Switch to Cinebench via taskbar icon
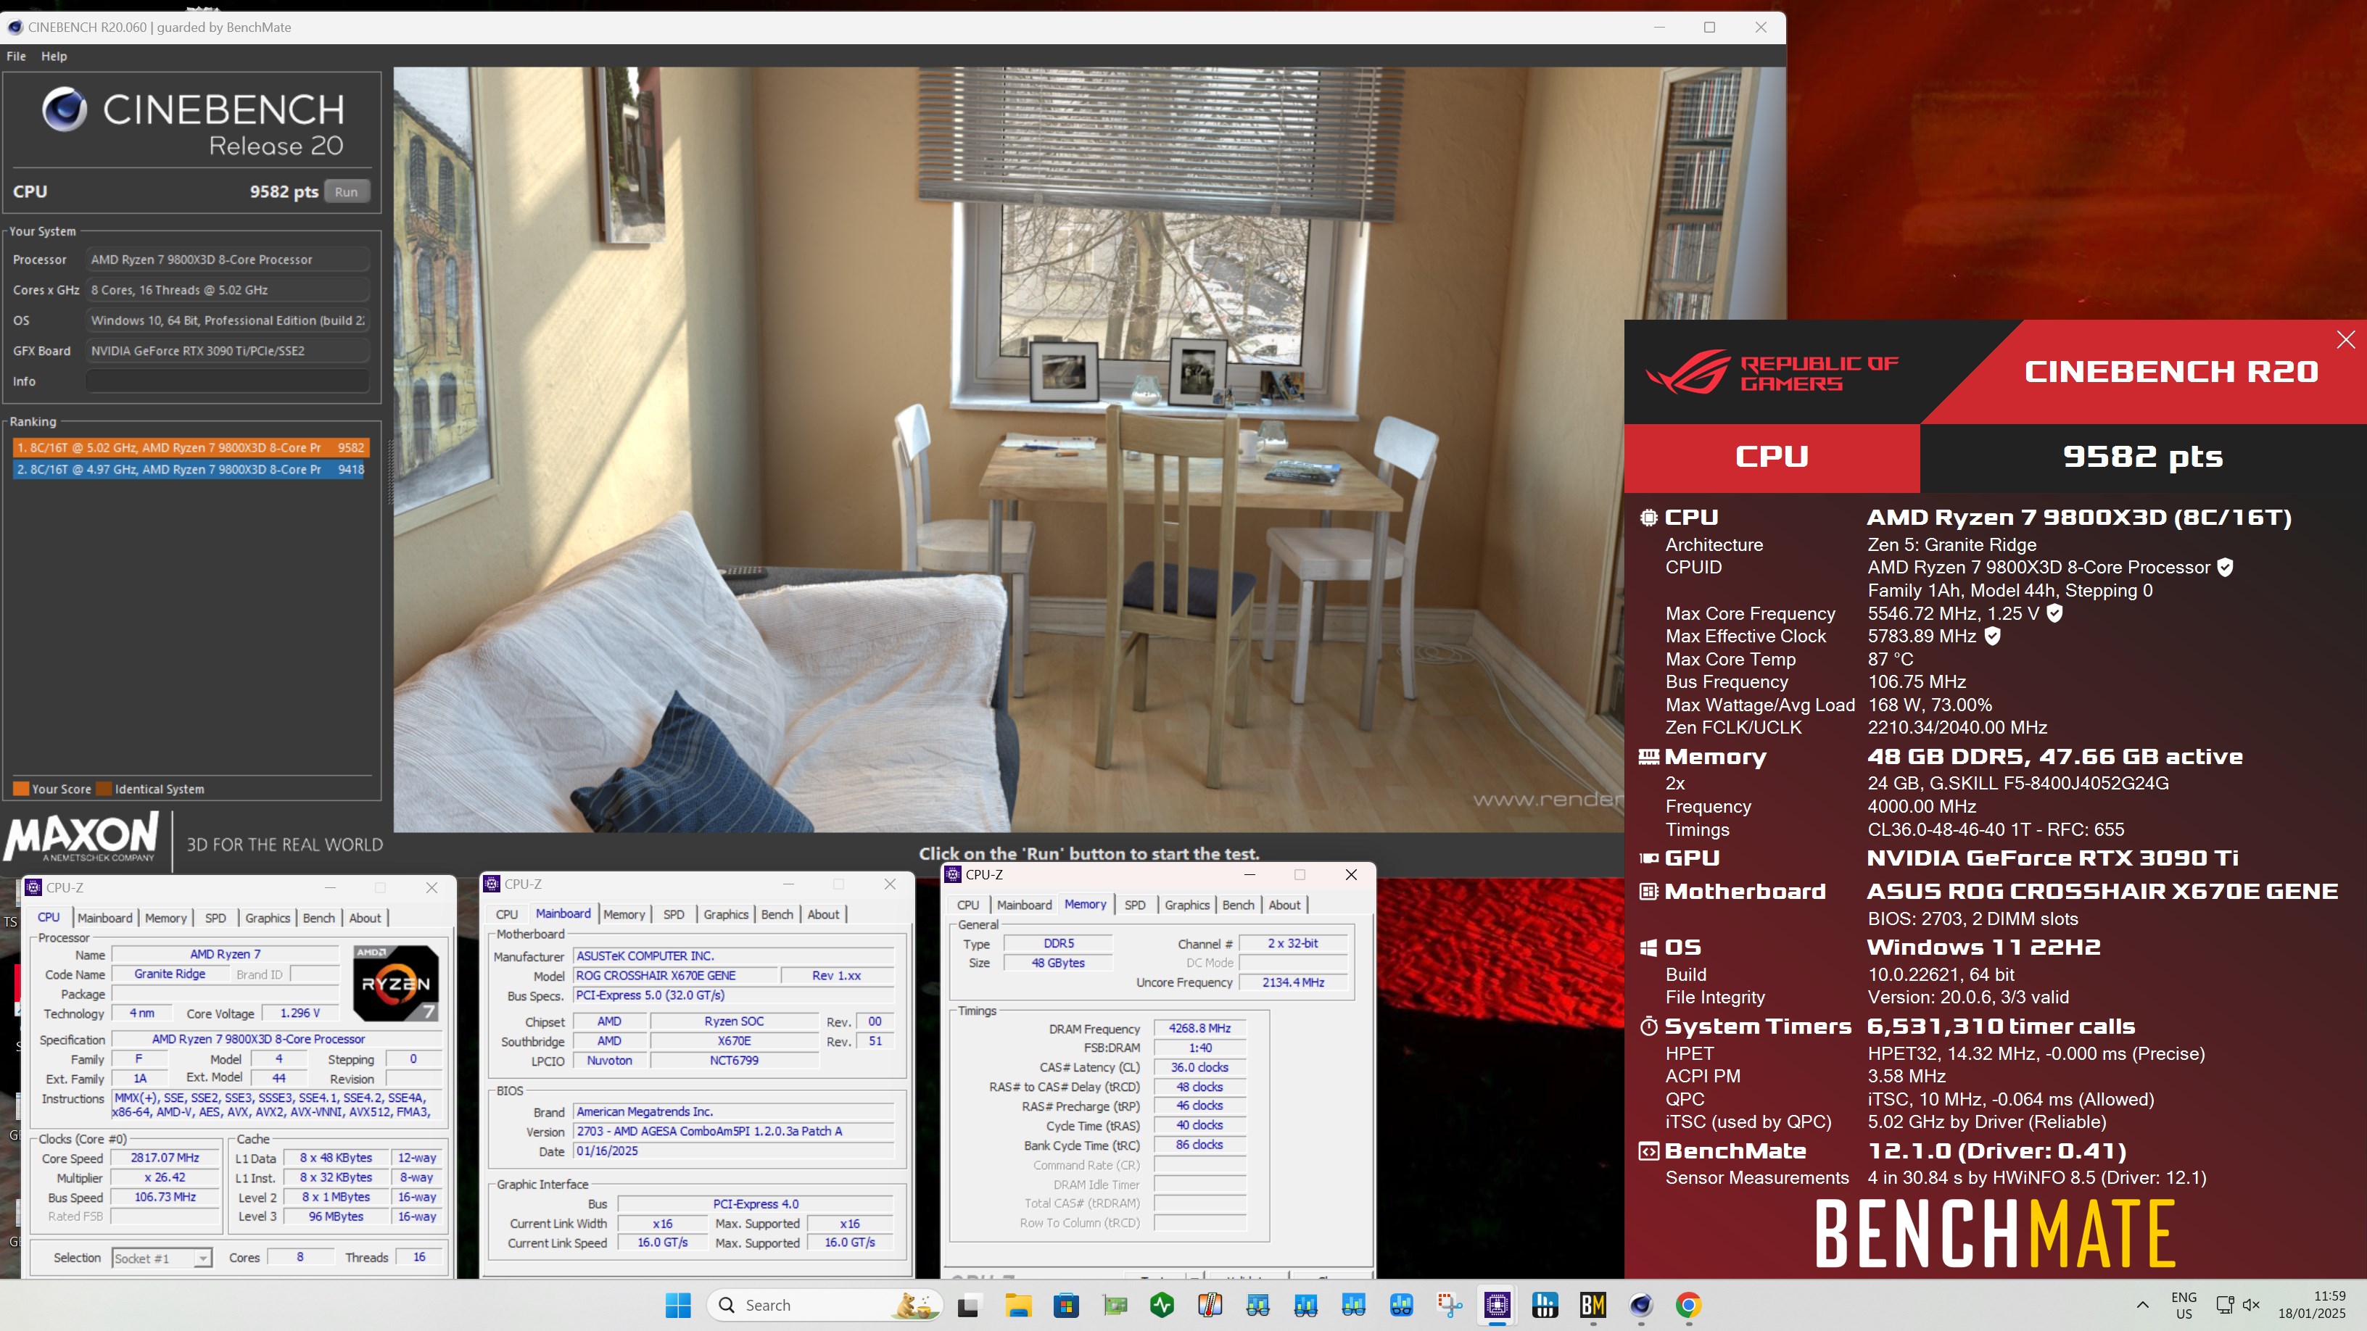2367x1331 pixels. point(1641,1306)
